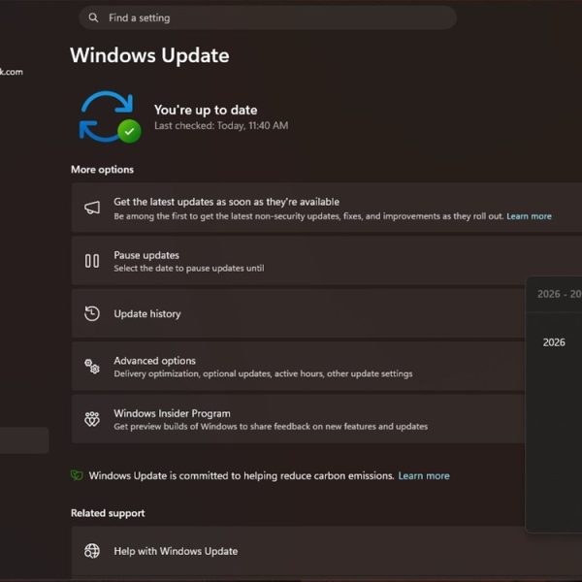The image size is (582, 582).
Task: Click the Windows Insider Program icon
Action: point(92,419)
